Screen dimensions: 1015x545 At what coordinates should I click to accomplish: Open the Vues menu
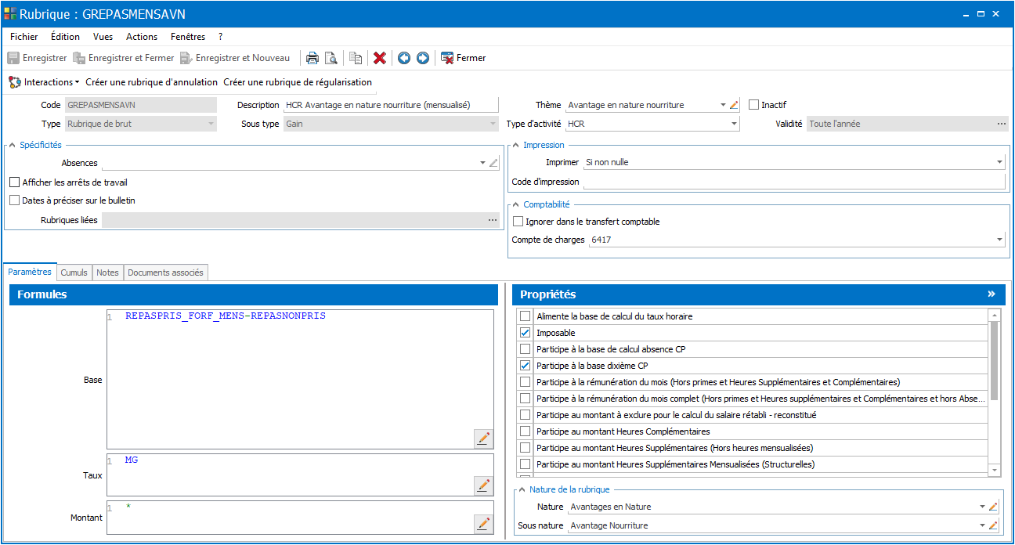coord(103,37)
